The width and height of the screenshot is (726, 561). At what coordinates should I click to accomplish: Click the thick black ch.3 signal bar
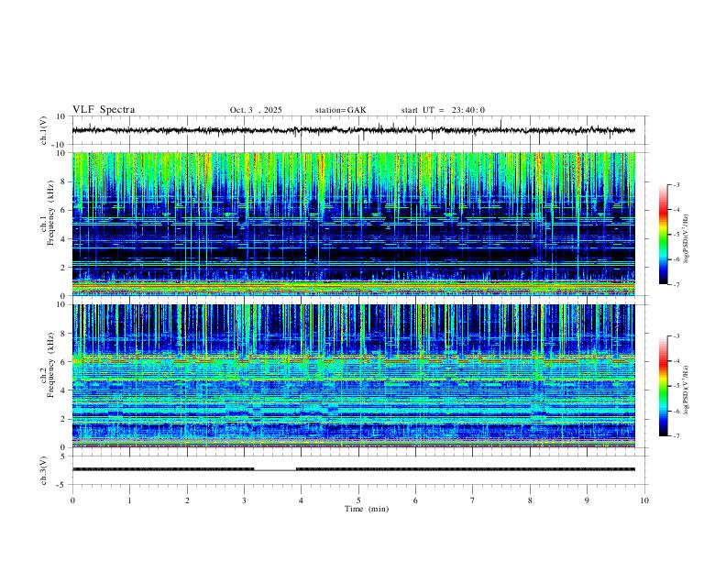(466, 469)
